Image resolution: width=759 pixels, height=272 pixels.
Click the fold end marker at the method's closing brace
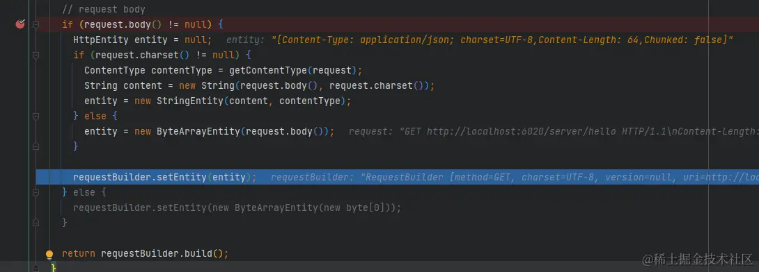tap(36, 267)
